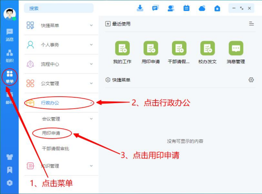Open the 组织 organization sidebar icon

(x=9, y=56)
